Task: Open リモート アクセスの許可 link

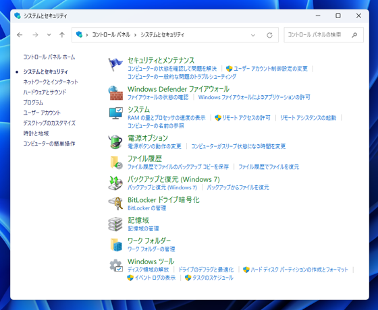Action: click(x=246, y=118)
